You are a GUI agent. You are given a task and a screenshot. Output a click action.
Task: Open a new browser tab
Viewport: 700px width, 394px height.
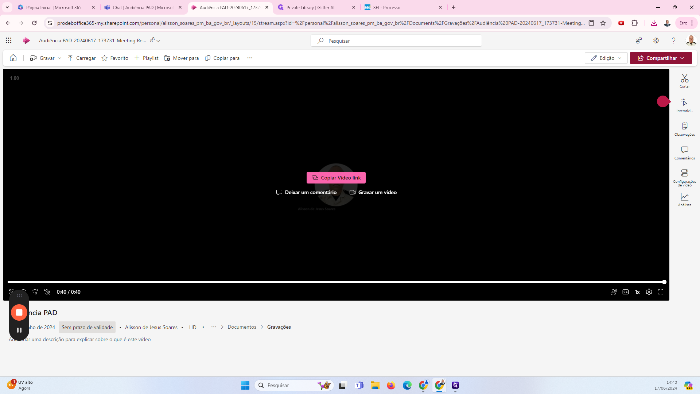click(454, 7)
